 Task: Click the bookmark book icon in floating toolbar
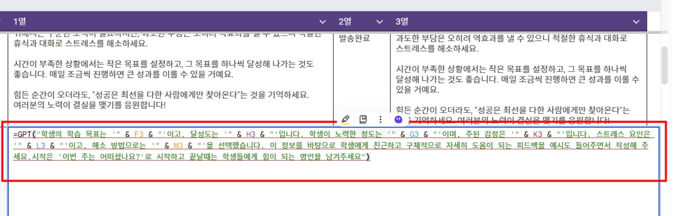click(364, 120)
